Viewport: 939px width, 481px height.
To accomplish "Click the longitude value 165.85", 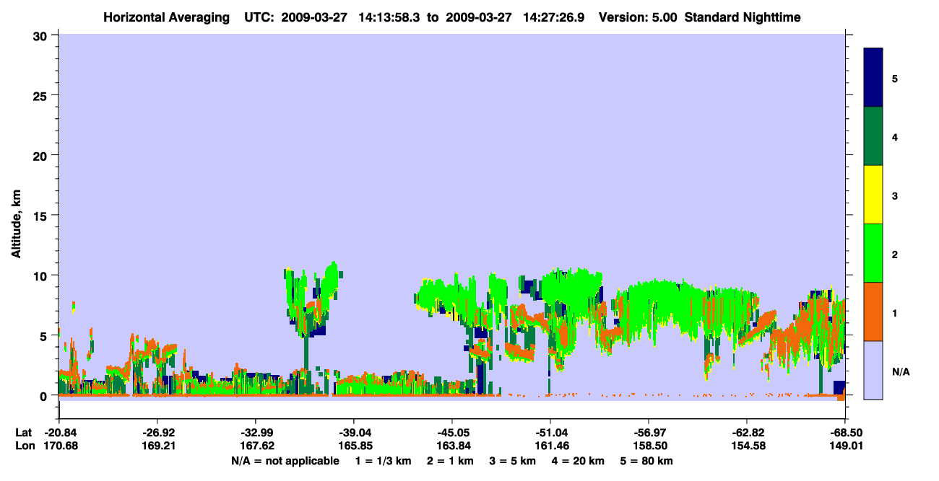I will (355, 446).
